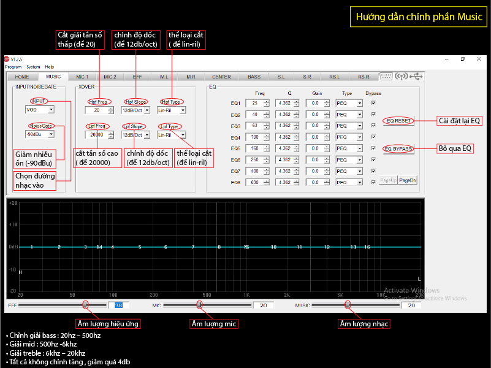Screen dimensions: 491x368
Task: Open the Program menu
Action: (x=13, y=67)
